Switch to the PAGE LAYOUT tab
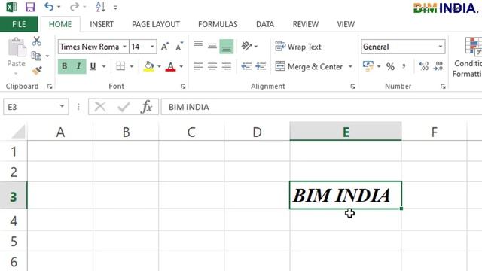 (x=156, y=24)
